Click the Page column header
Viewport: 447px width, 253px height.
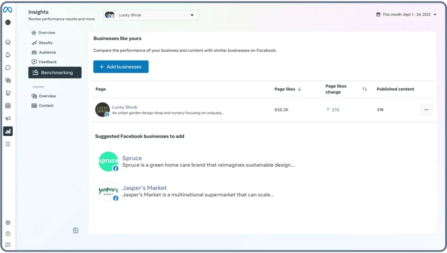(x=101, y=89)
